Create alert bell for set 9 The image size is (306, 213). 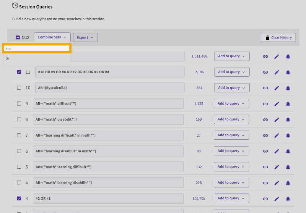[x=288, y=104]
